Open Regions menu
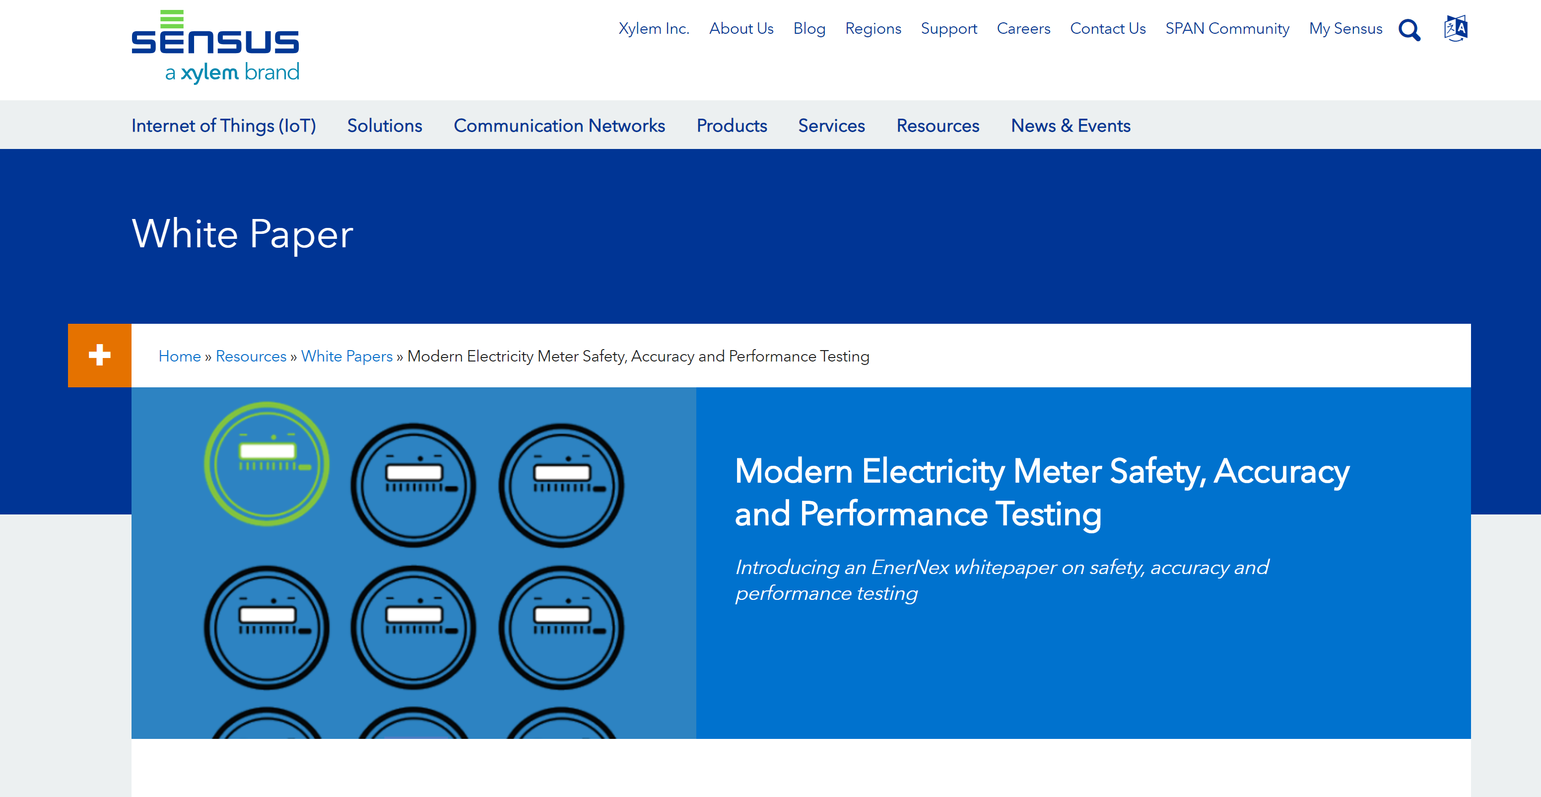 tap(873, 28)
